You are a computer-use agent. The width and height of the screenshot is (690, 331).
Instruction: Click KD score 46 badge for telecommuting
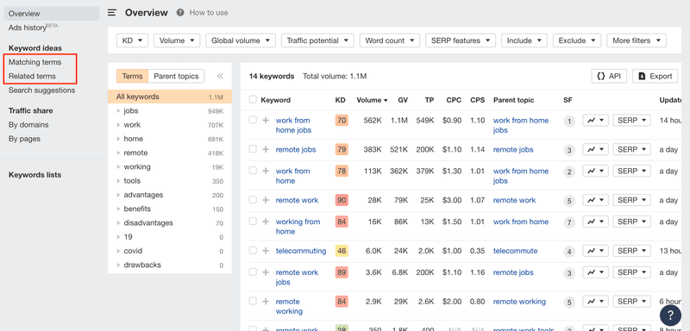342,251
